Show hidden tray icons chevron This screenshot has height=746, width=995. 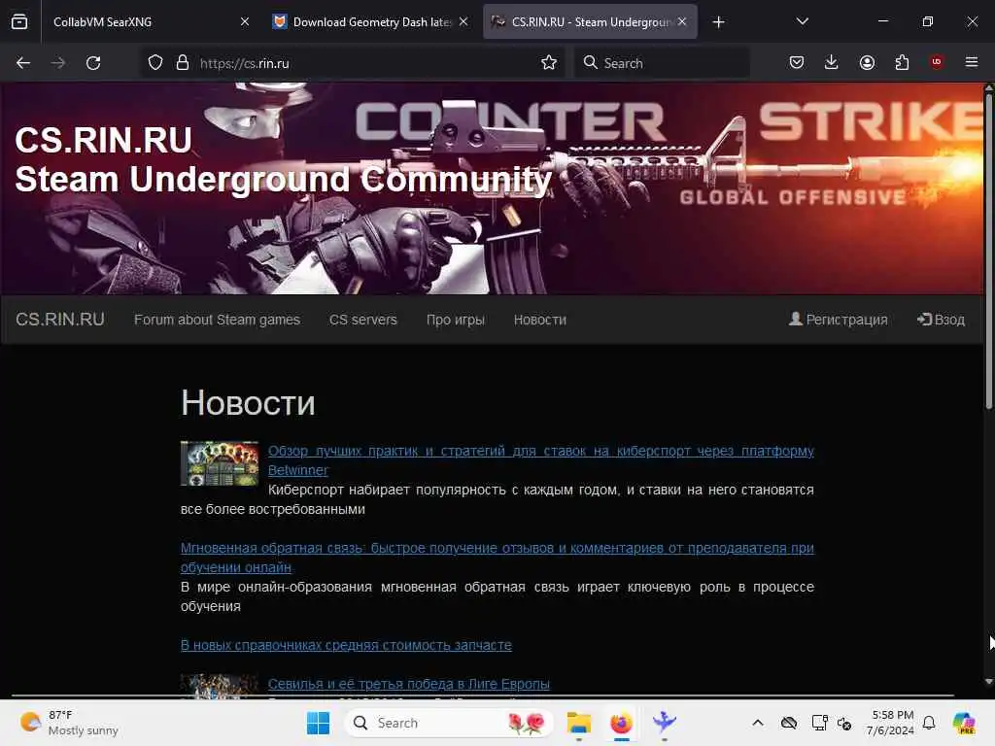point(758,723)
